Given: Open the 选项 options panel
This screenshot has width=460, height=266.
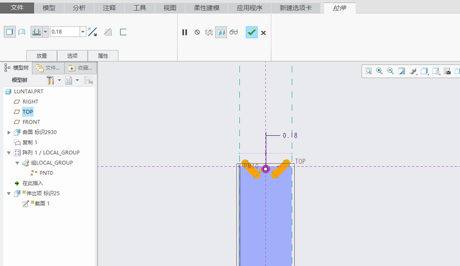Looking at the screenshot, I should click(72, 56).
